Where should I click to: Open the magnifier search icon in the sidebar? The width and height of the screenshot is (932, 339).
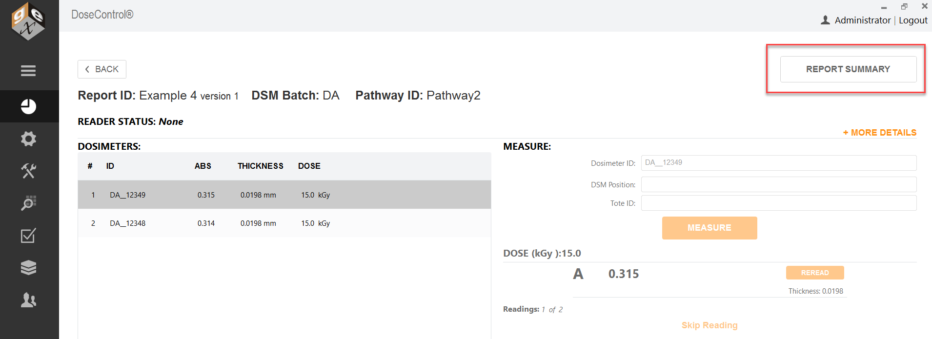(x=28, y=203)
